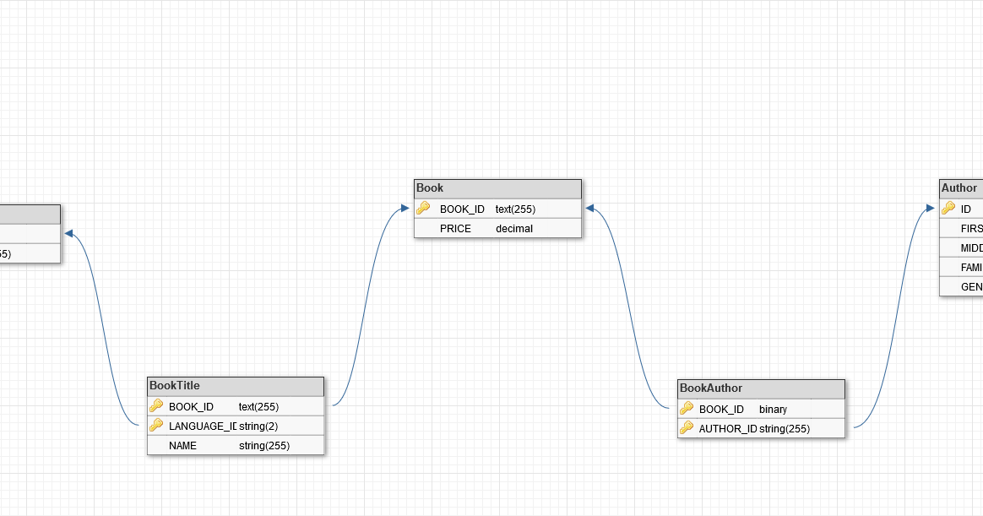Select the BOOK_ID column name in Book table

[462, 209]
